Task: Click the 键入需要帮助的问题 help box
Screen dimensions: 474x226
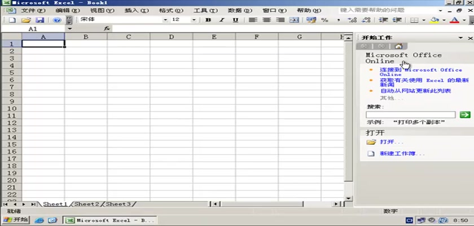Action: coord(387,10)
